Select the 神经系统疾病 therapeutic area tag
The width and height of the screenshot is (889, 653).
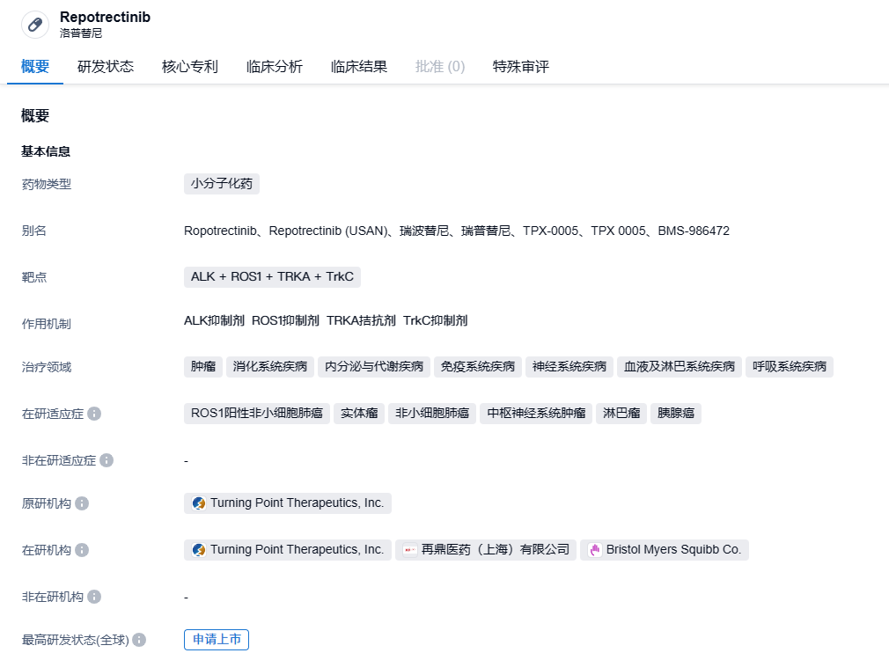click(569, 367)
